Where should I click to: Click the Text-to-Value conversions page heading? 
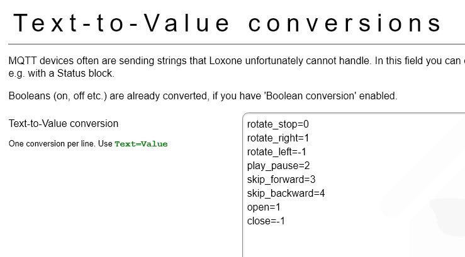click(228, 23)
